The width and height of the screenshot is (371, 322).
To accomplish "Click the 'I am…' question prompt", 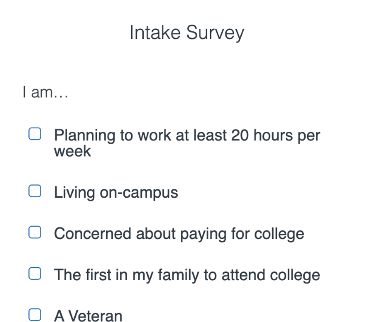I will (45, 92).
